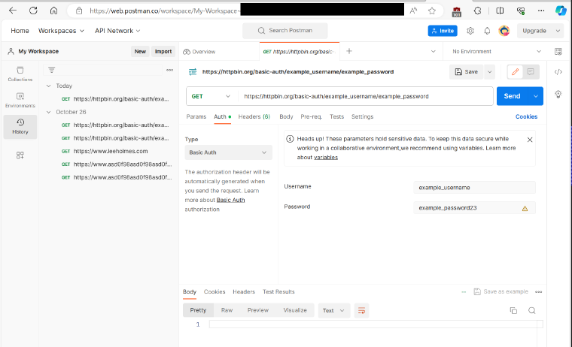Viewport: 572px width, 347px height.
Task: Select the Preview response view
Action: tap(258, 310)
